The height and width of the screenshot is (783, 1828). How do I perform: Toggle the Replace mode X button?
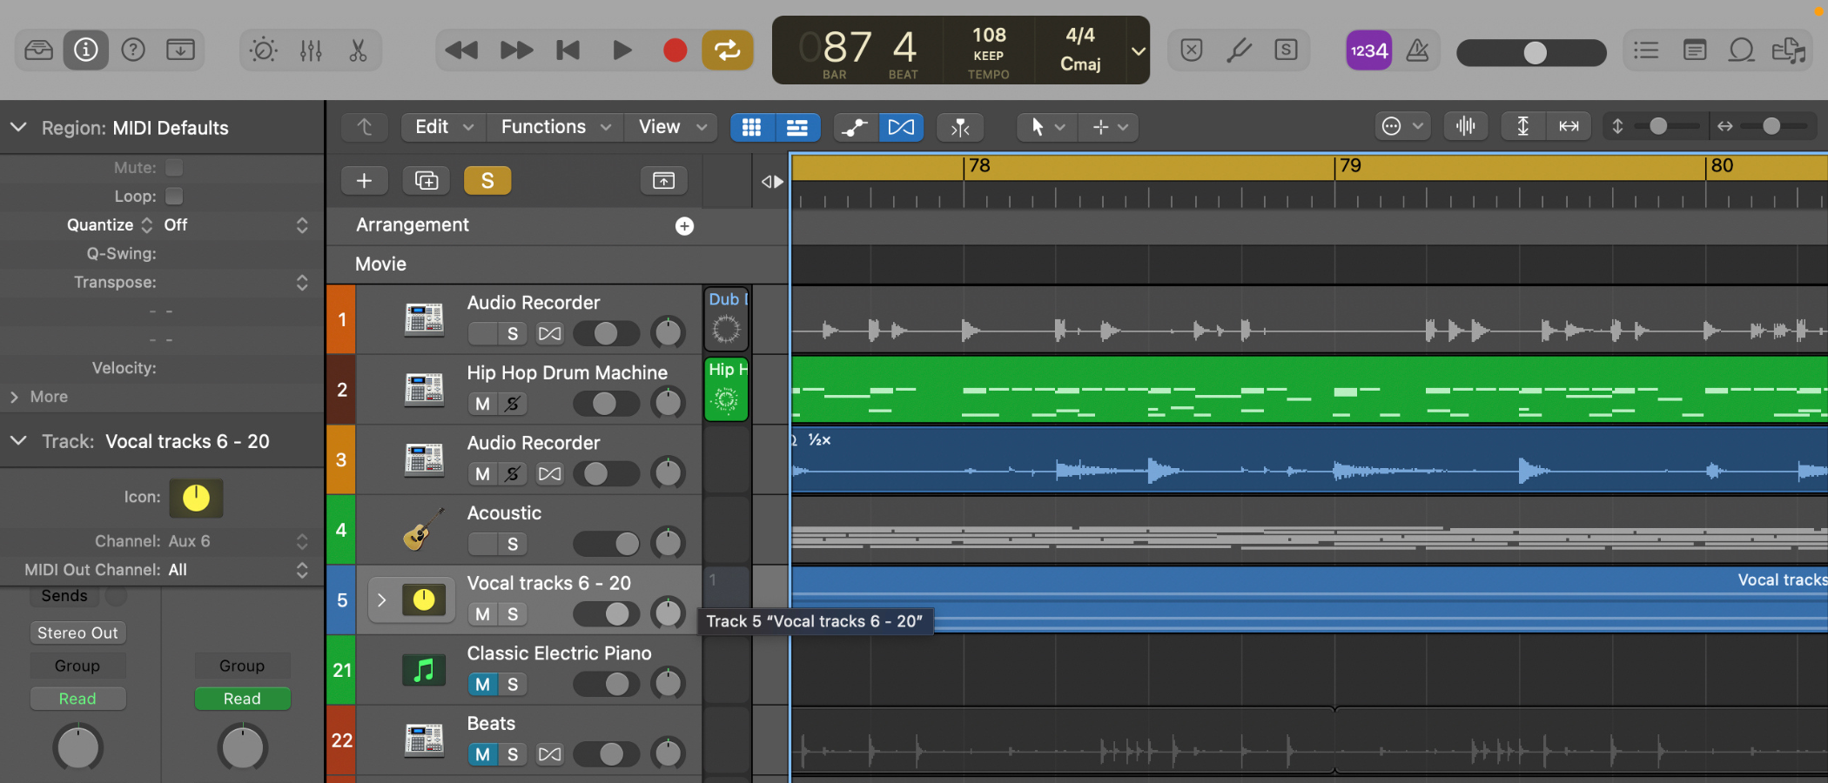click(x=1192, y=50)
